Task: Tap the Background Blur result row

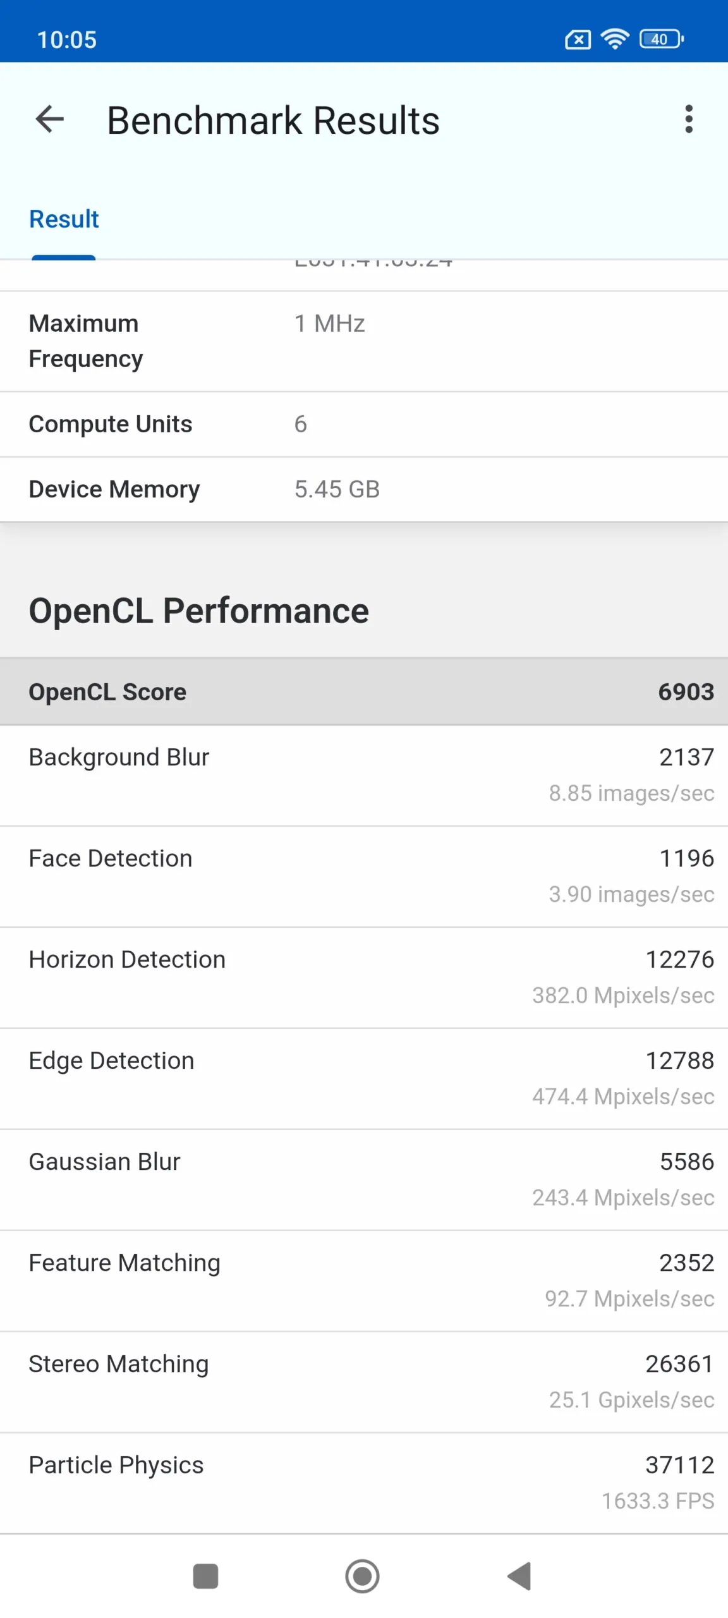Action: click(364, 776)
